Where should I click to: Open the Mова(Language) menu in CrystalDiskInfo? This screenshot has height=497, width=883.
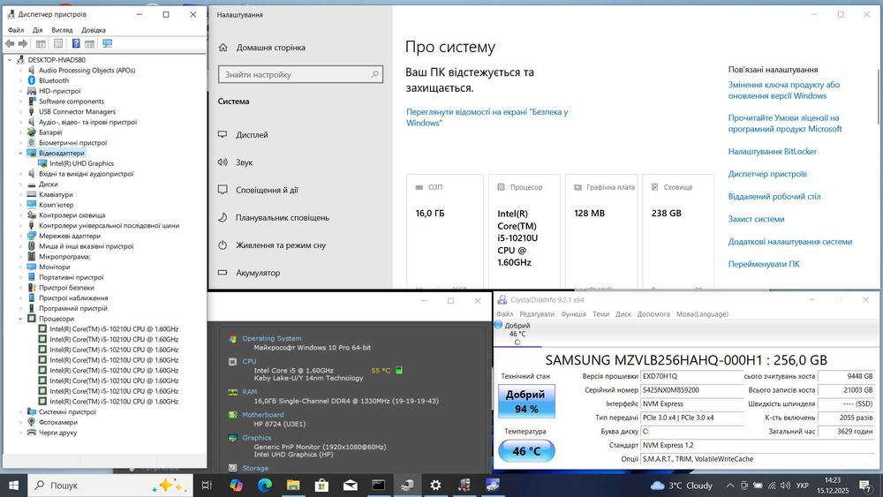coord(702,314)
